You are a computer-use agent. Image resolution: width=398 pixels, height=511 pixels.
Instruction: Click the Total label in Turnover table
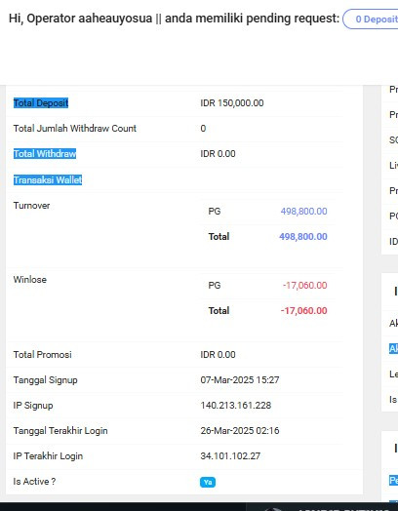(x=219, y=237)
